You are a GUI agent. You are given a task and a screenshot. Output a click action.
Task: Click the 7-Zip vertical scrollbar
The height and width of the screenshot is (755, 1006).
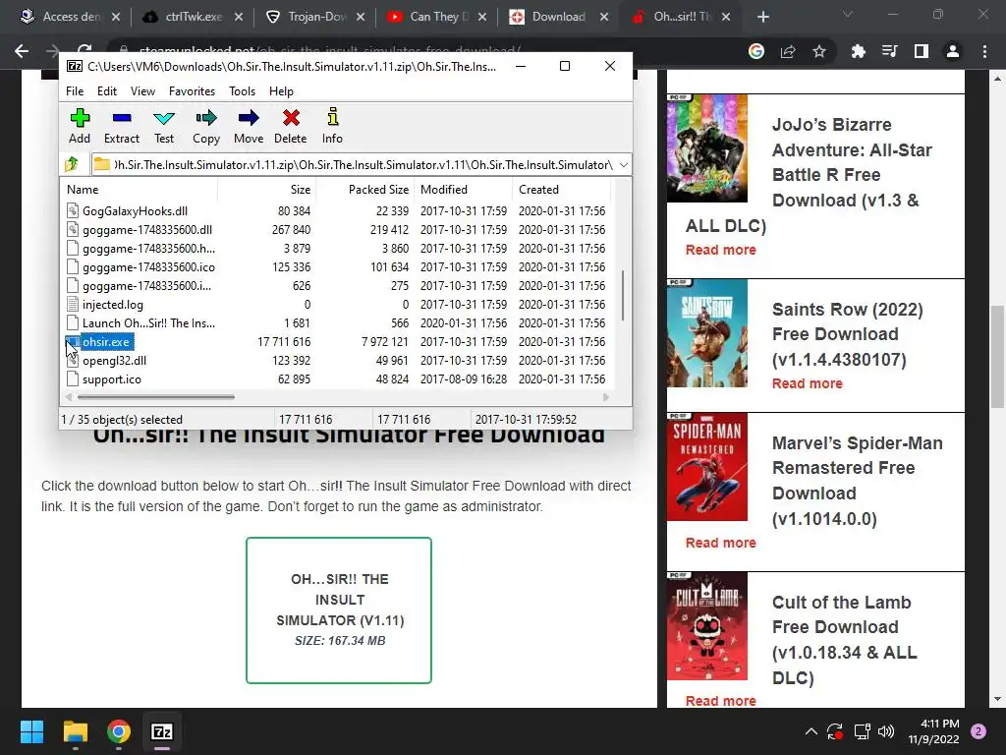(623, 295)
